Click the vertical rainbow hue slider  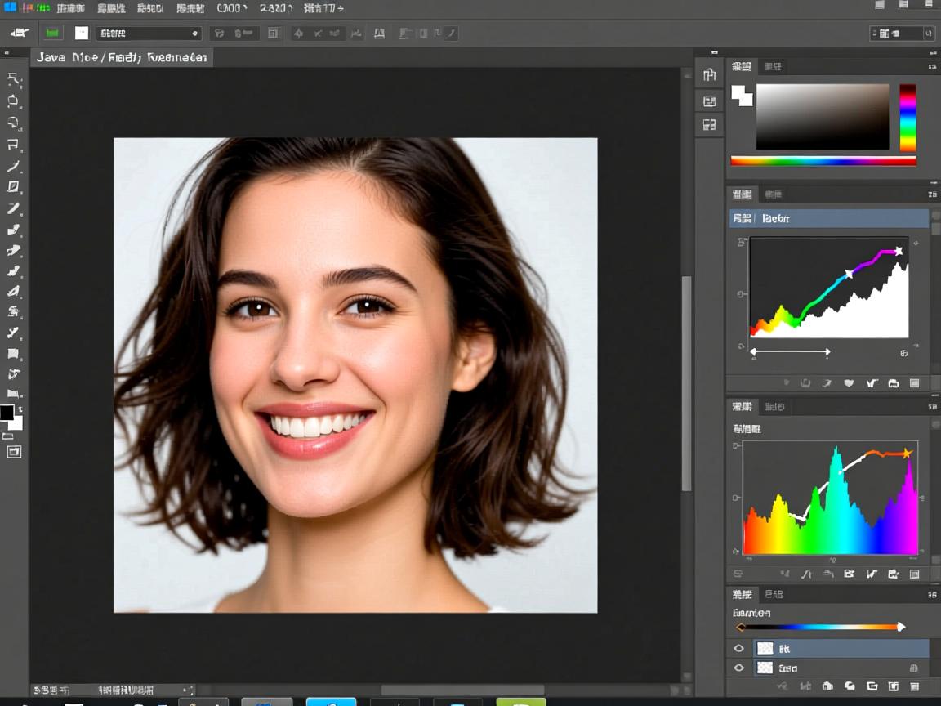tap(908, 118)
